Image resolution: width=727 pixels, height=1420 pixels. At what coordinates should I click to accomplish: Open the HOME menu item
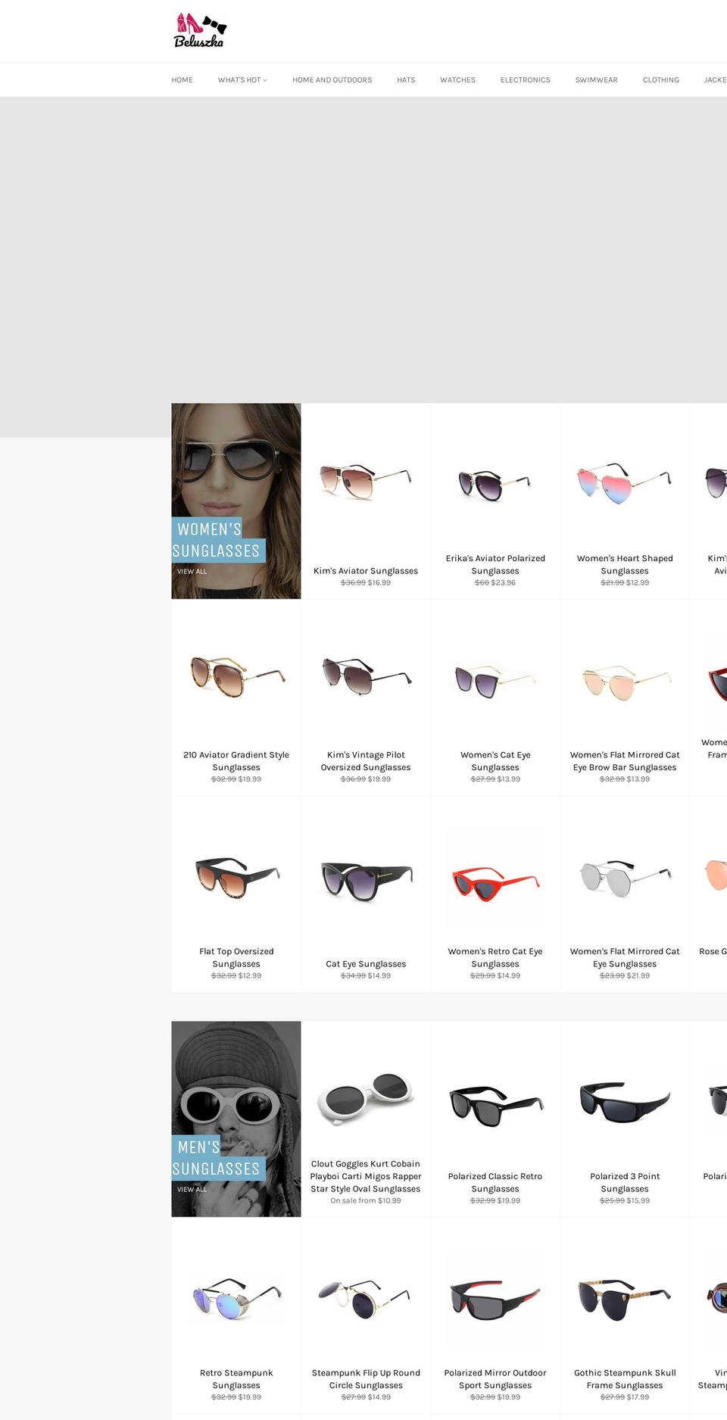coord(182,80)
